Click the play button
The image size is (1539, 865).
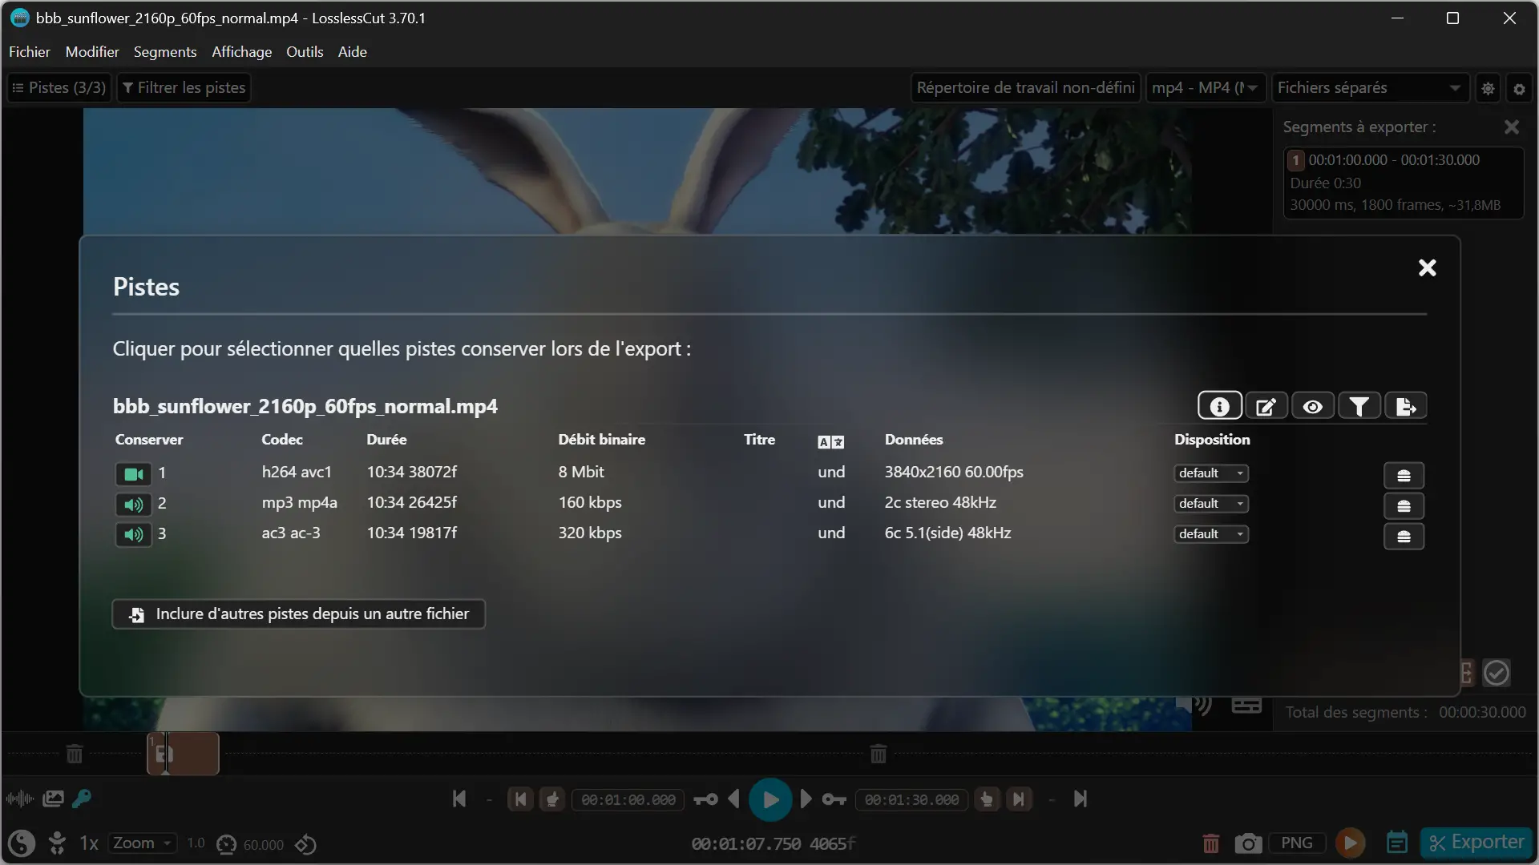(770, 799)
